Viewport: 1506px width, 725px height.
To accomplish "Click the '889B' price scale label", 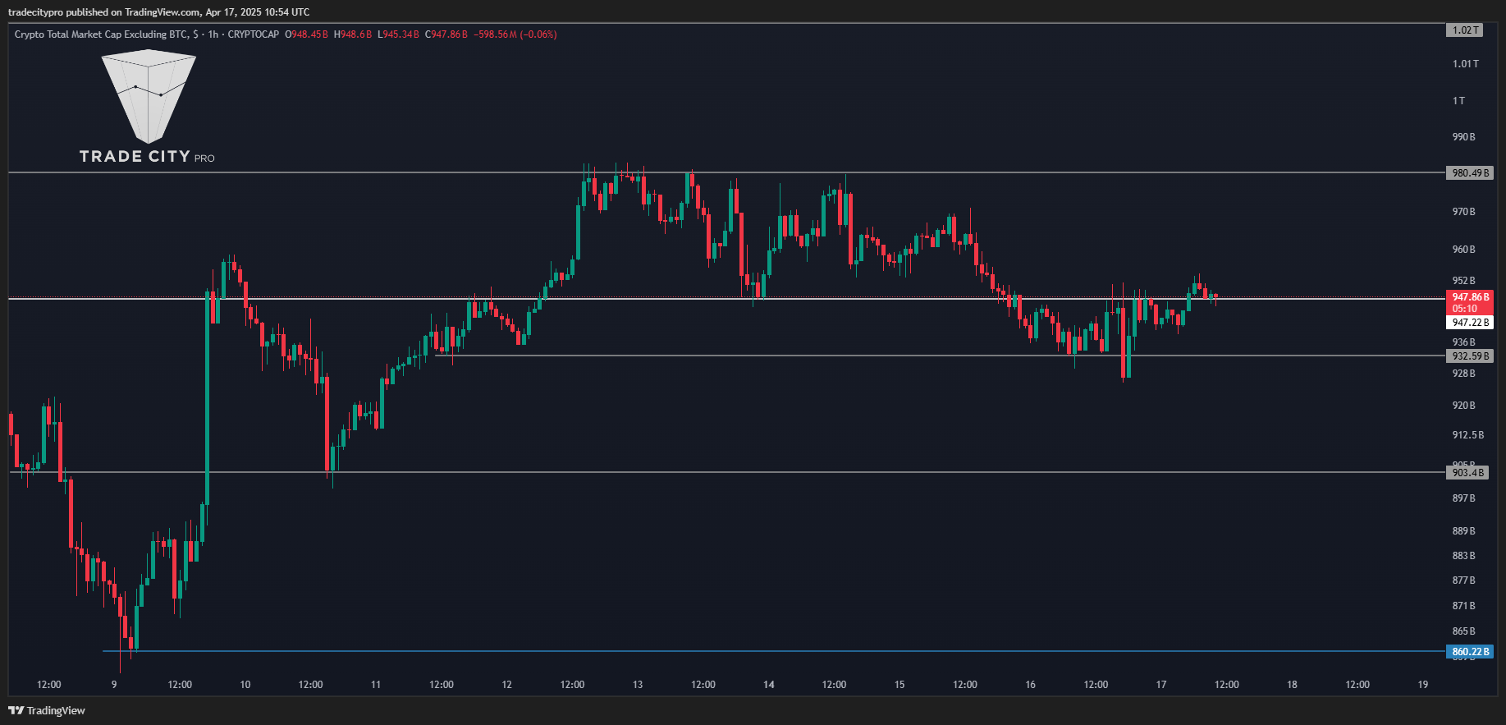I will point(1463,531).
